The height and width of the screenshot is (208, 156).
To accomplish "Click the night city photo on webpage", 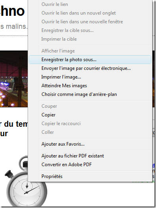I will pos(14,79).
